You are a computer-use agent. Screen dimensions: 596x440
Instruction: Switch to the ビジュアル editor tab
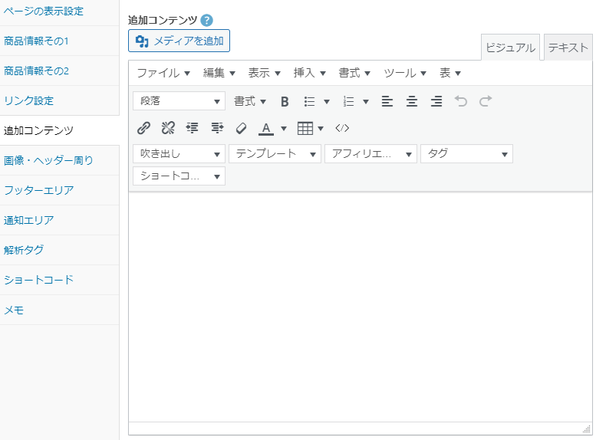[x=511, y=48]
